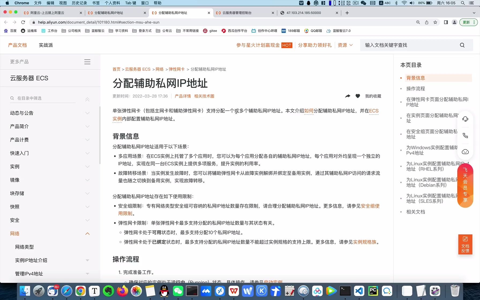
Task: Open Finder from the Dock
Action: click(25, 291)
